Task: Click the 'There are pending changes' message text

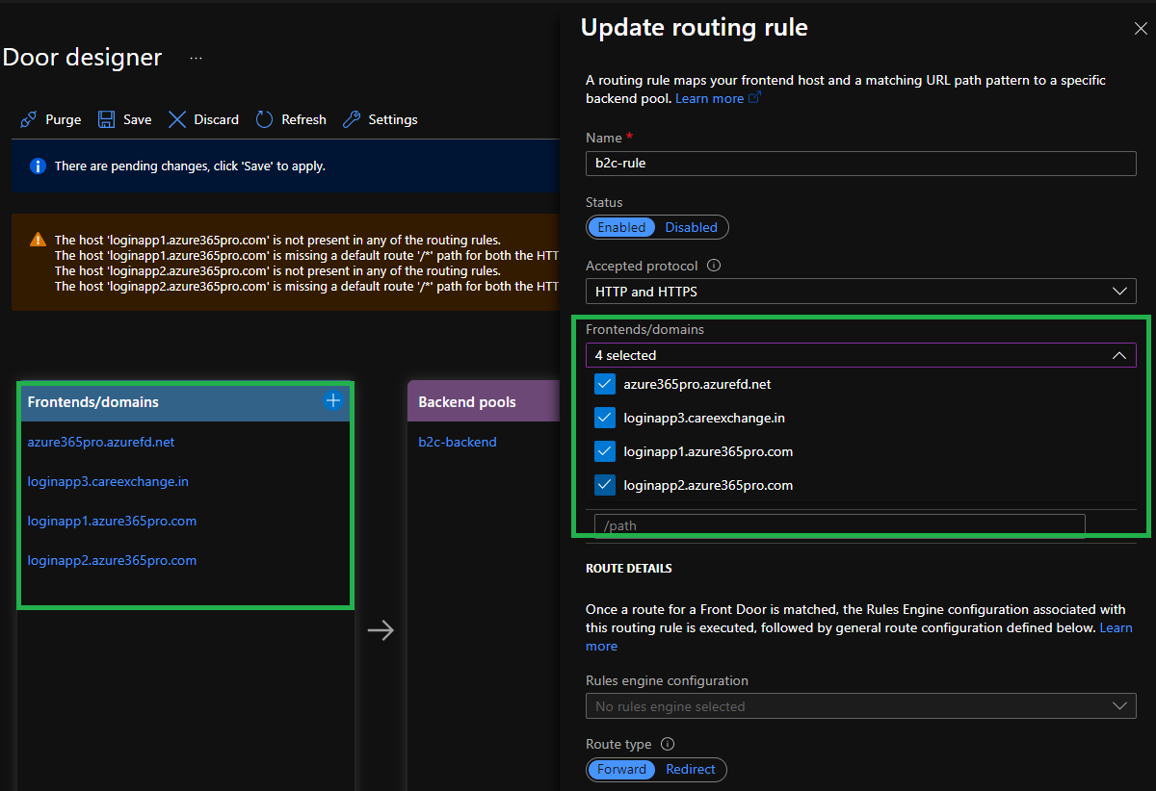Action: click(x=190, y=166)
